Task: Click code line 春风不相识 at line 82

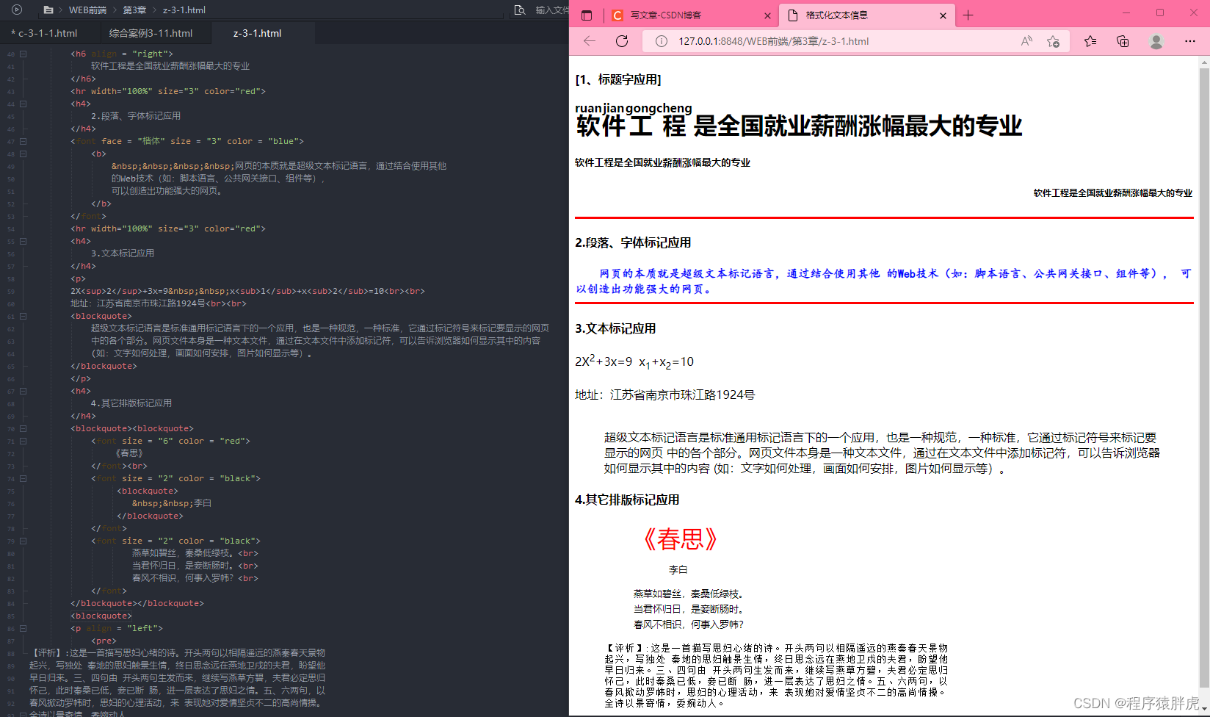Action: click(x=195, y=578)
